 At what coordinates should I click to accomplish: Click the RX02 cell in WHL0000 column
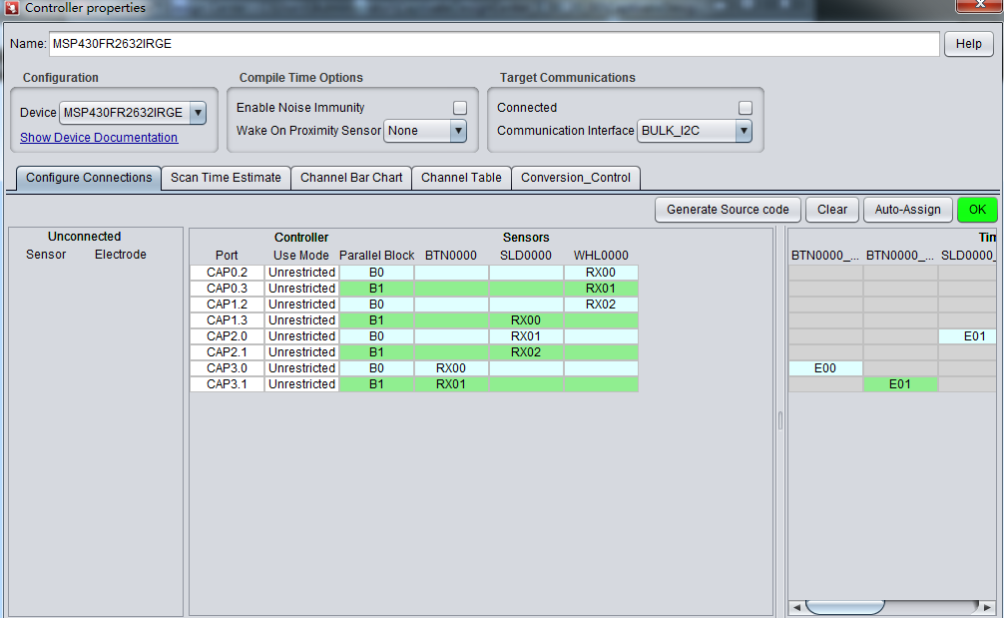601,305
